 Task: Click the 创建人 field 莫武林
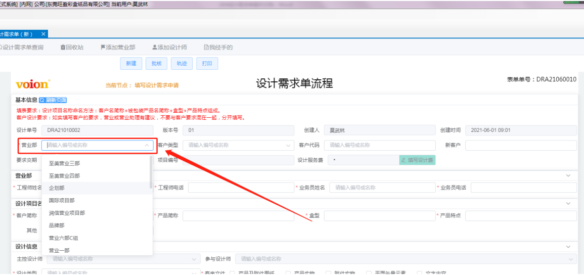tap(380, 130)
